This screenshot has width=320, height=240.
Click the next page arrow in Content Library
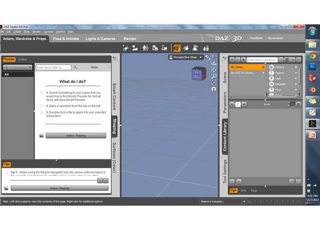(244, 105)
